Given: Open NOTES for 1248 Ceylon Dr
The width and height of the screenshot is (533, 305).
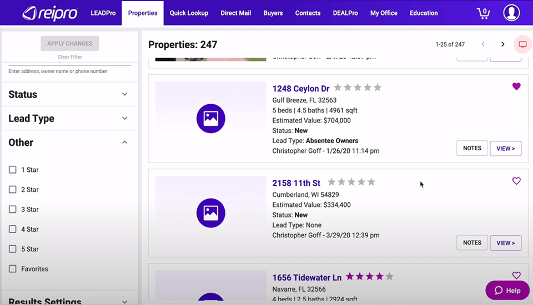Looking at the screenshot, I should [x=472, y=148].
